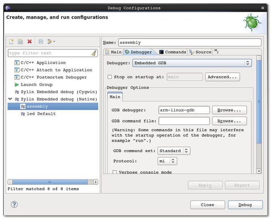Click the Zylin Embedded debug (Native) icon
The height and width of the screenshot is (219, 271).
(17, 99)
